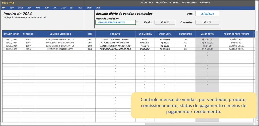
Task: Select the Comissões value R$ 2,70
Action: 207,22
